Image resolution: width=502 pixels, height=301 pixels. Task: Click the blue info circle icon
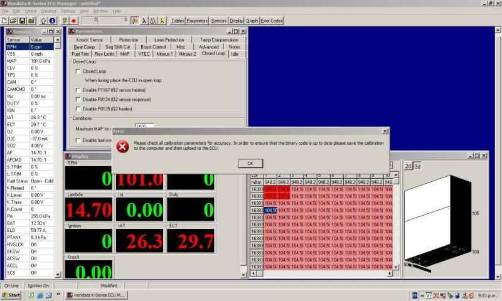(53, 21)
